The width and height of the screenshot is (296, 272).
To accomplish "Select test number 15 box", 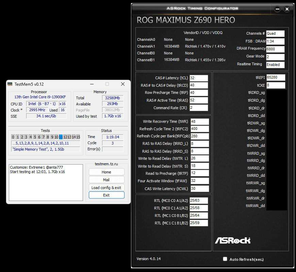I will click(78, 137).
